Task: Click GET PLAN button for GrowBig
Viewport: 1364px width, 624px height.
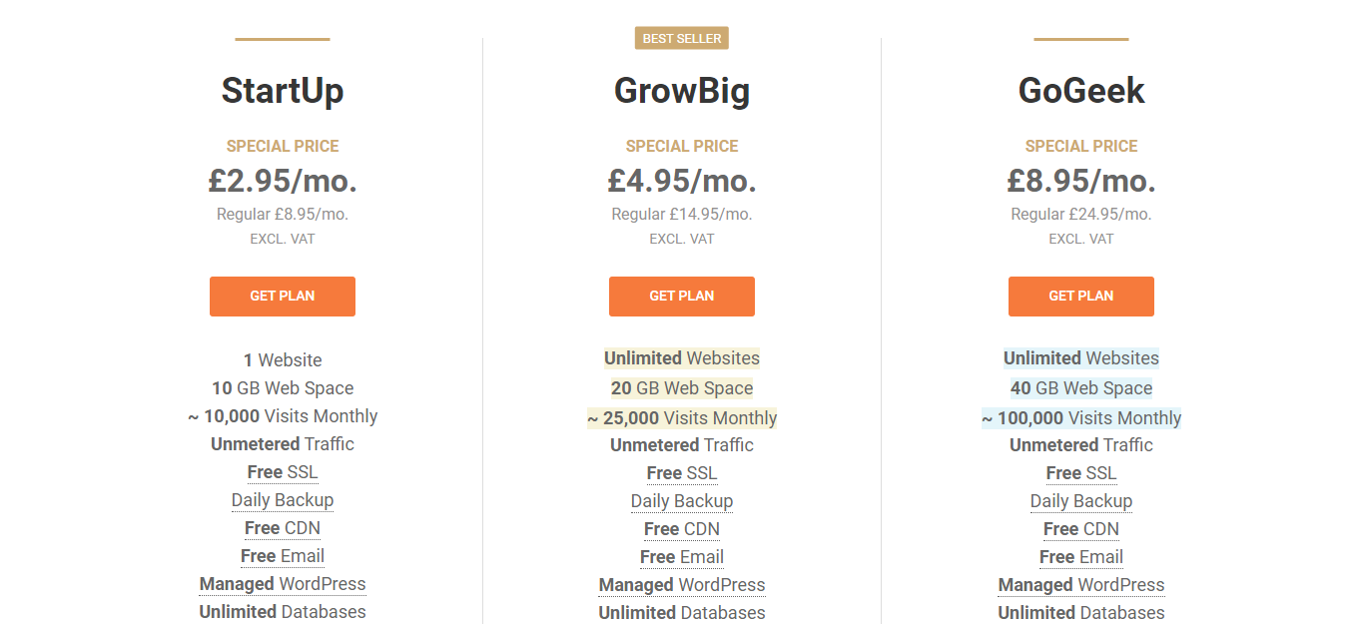Action: [682, 297]
